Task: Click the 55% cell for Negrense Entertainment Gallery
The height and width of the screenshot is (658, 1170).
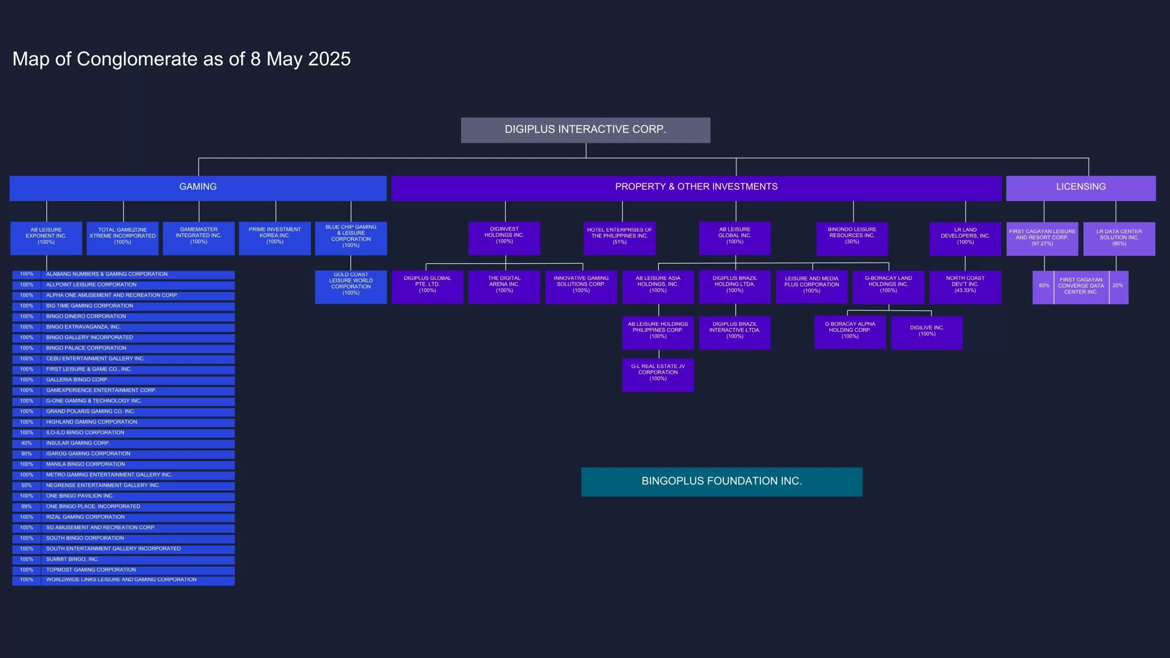Action: coord(27,486)
